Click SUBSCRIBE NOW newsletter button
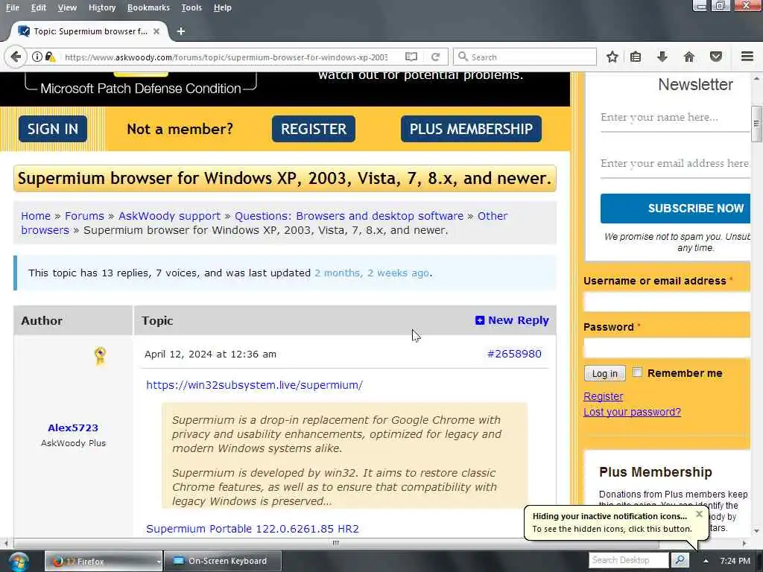The image size is (763, 572). point(675,209)
